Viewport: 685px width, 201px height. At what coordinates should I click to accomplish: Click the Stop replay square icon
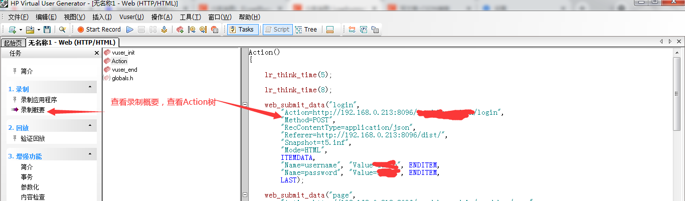[x=142, y=30]
